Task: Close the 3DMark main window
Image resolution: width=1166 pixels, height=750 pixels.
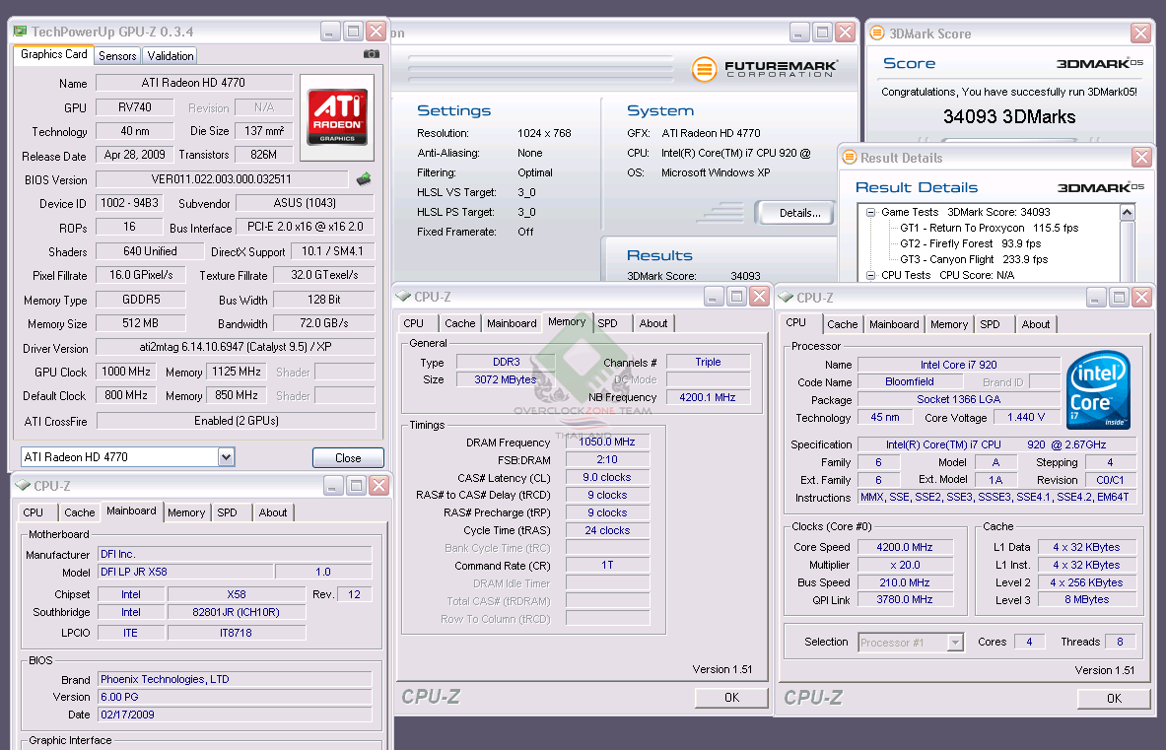Action: click(x=845, y=32)
